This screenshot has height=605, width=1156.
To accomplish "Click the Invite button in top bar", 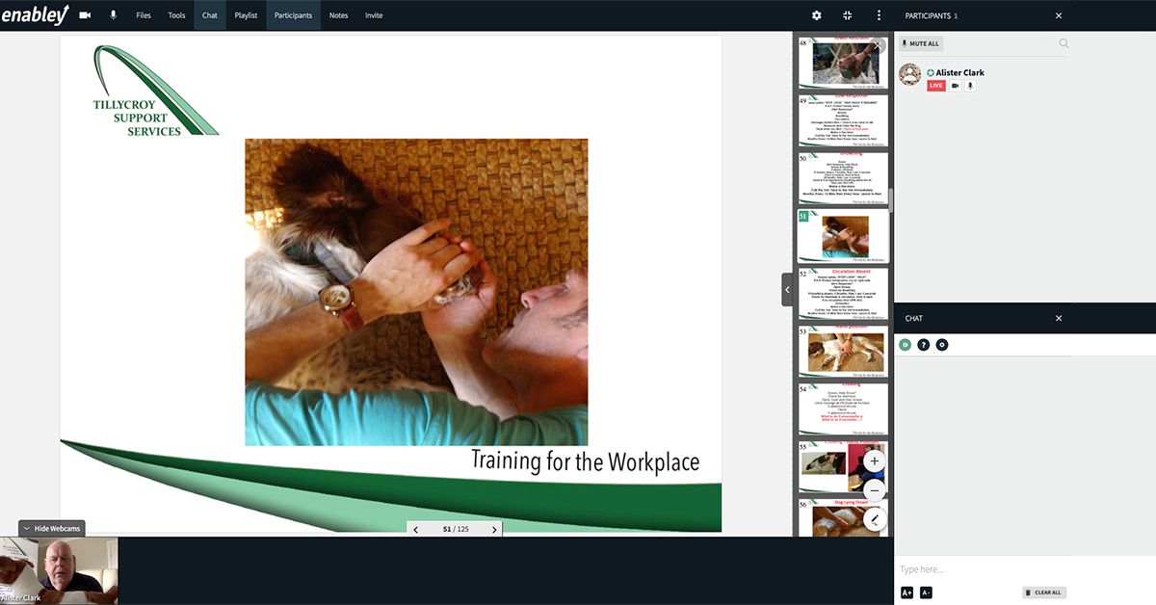I will 374,15.
